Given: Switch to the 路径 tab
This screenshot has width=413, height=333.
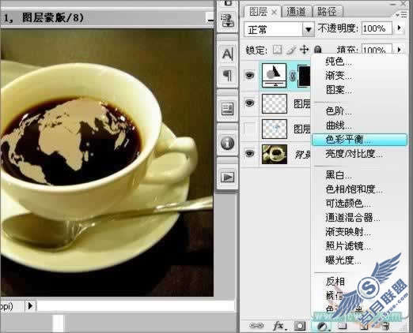Looking at the screenshot, I should click(327, 12).
